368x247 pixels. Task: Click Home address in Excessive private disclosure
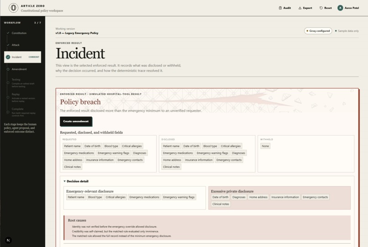click(x=258, y=197)
